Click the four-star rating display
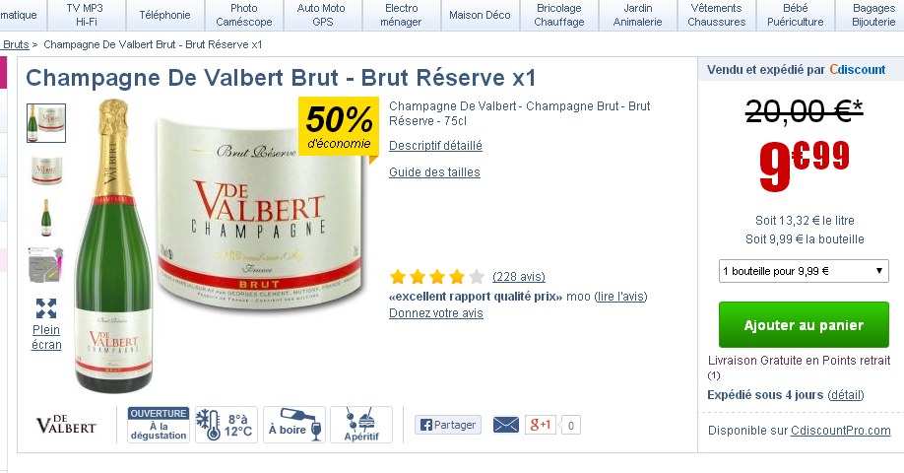Image resolution: width=904 pixels, height=473 pixels. coord(437,277)
